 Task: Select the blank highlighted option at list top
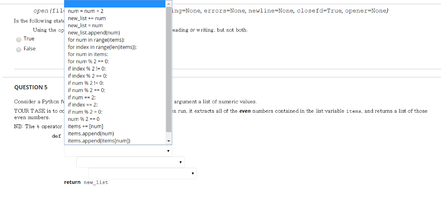(x=115, y=3)
